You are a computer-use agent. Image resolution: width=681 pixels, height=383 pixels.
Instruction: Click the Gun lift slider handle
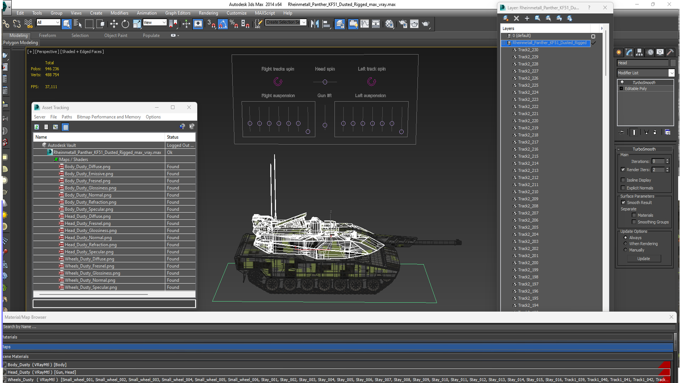click(x=325, y=125)
